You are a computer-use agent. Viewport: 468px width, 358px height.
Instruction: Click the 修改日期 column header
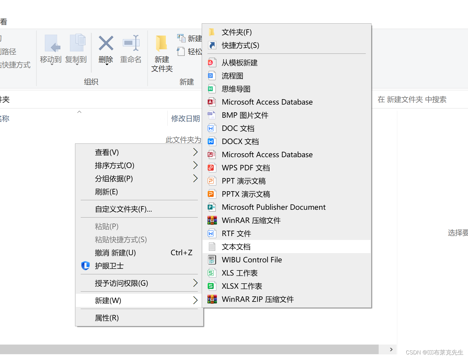(185, 118)
